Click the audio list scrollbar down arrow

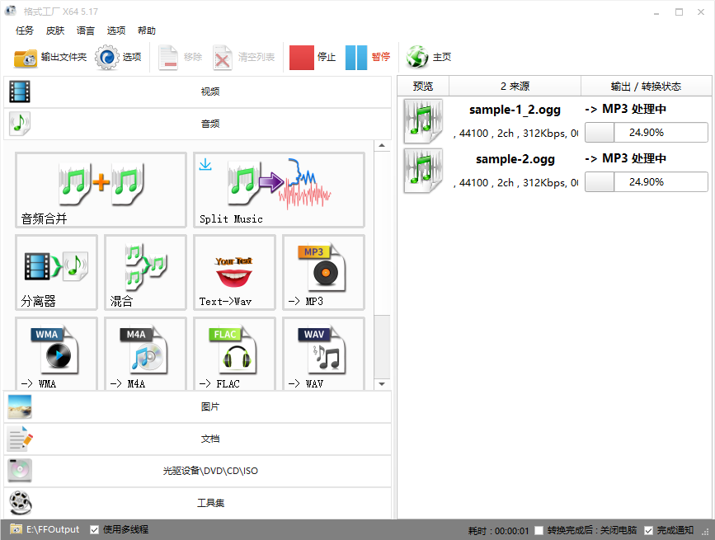click(x=382, y=384)
